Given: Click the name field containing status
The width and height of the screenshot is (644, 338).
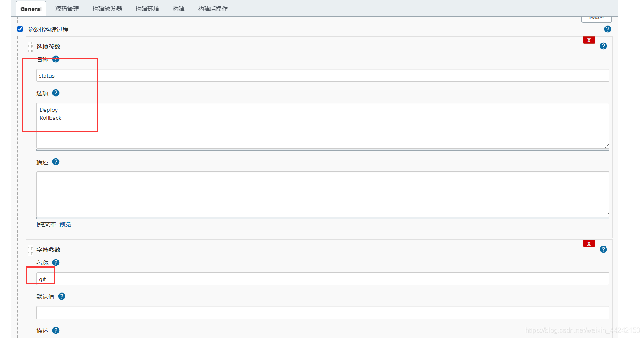Looking at the screenshot, I should (322, 76).
